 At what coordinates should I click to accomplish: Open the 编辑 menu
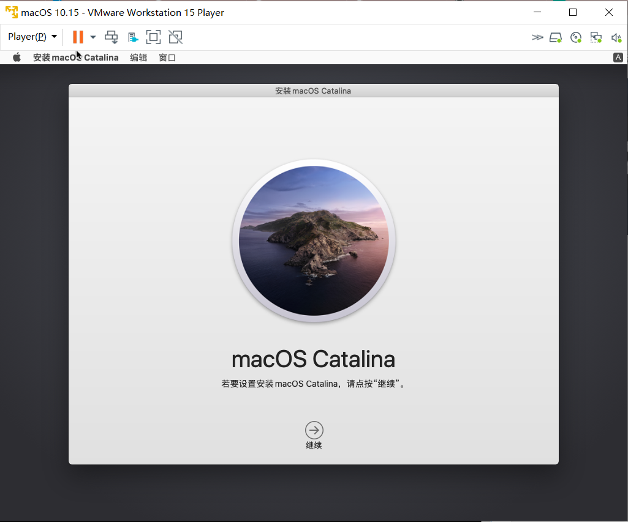click(x=138, y=58)
